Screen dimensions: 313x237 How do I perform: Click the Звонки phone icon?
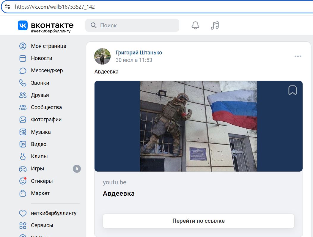[x=23, y=83]
